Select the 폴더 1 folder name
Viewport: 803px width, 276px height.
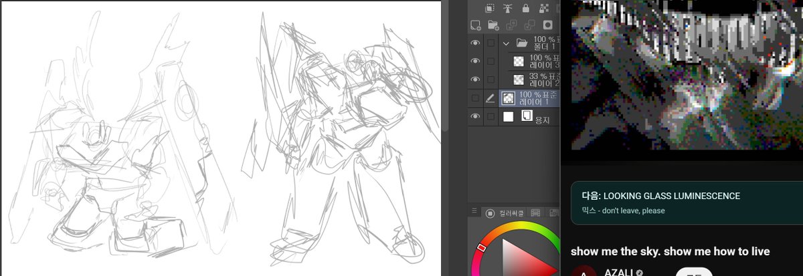click(x=546, y=47)
